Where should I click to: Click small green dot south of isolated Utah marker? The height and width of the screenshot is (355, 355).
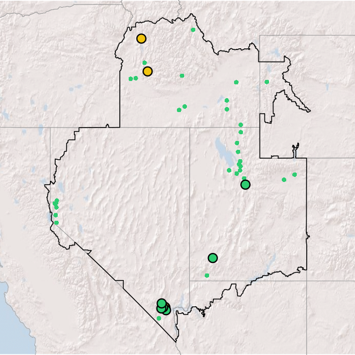[x=207, y=275]
